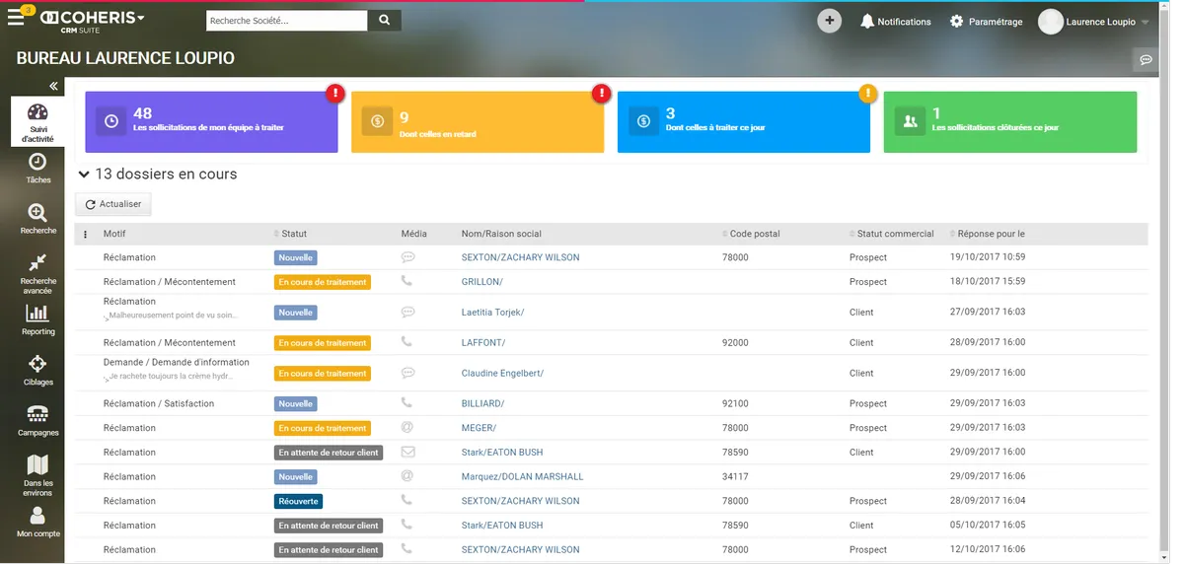Click the people icon on green card
The height and width of the screenshot is (565, 1184).
coord(910,121)
